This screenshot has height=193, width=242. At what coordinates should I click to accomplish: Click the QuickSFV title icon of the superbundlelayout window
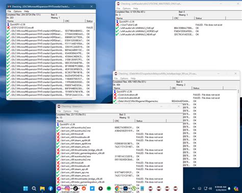point(116,73)
